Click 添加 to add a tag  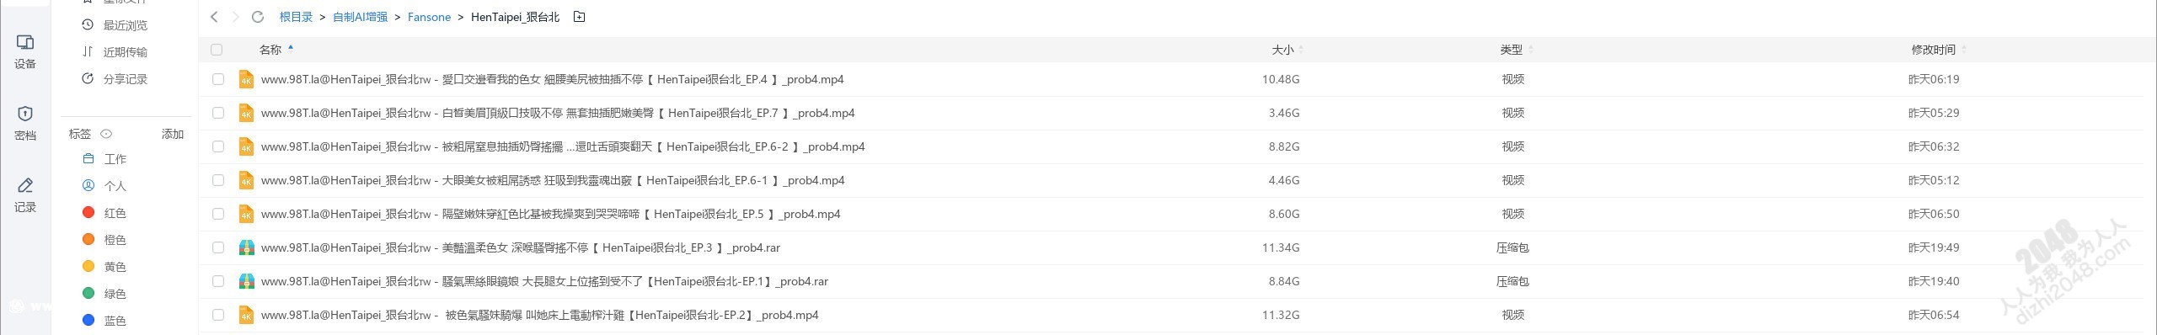click(x=173, y=134)
